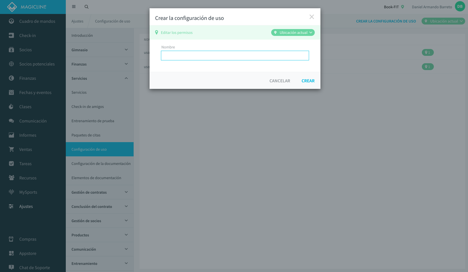The height and width of the screenshot is (272, 468).
Task: Click Daniel Armando Barreto user name
Action: coord(432,7)
